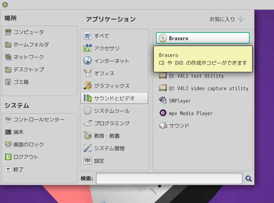Click the デスクトップ place label
This screenshot has height=203, width=274.
pos(29,69)
